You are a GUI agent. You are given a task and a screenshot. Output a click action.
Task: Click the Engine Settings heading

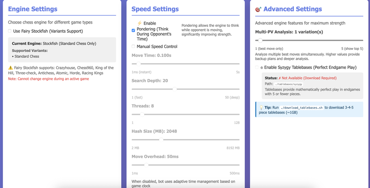[x=33, y=9]
